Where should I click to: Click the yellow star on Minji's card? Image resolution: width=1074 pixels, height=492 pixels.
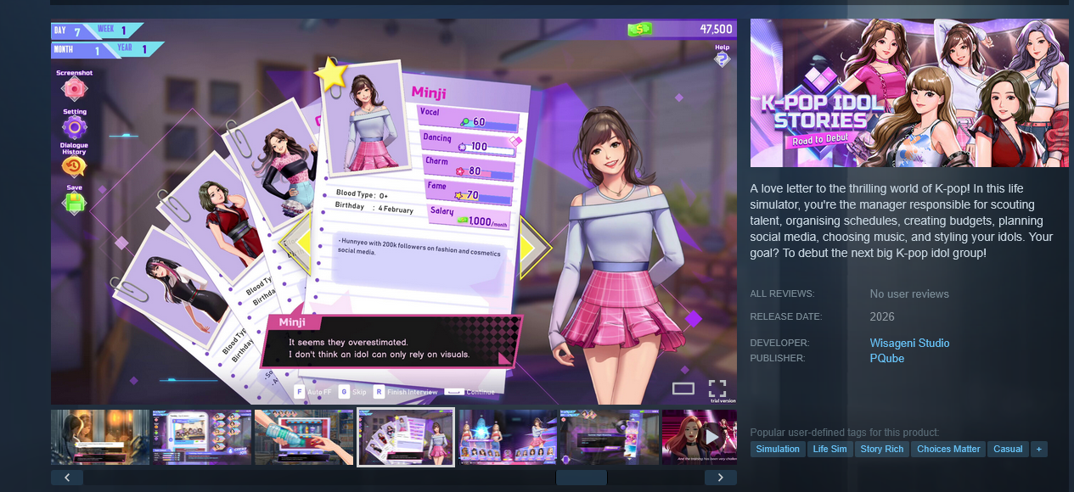pyautogui.click(x=331, y=75)
